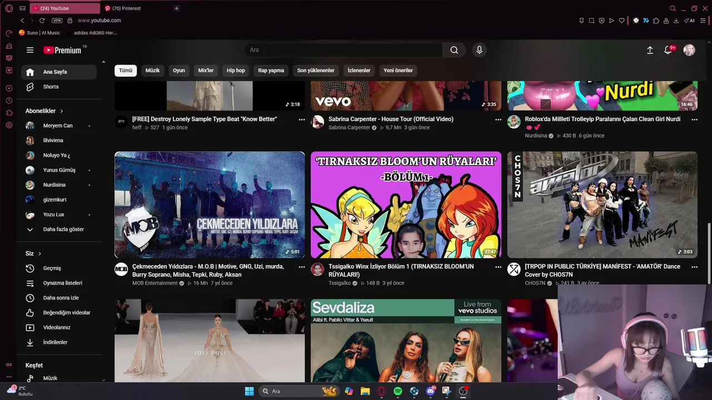Open browser extensions cube icon

pos(656,21)
